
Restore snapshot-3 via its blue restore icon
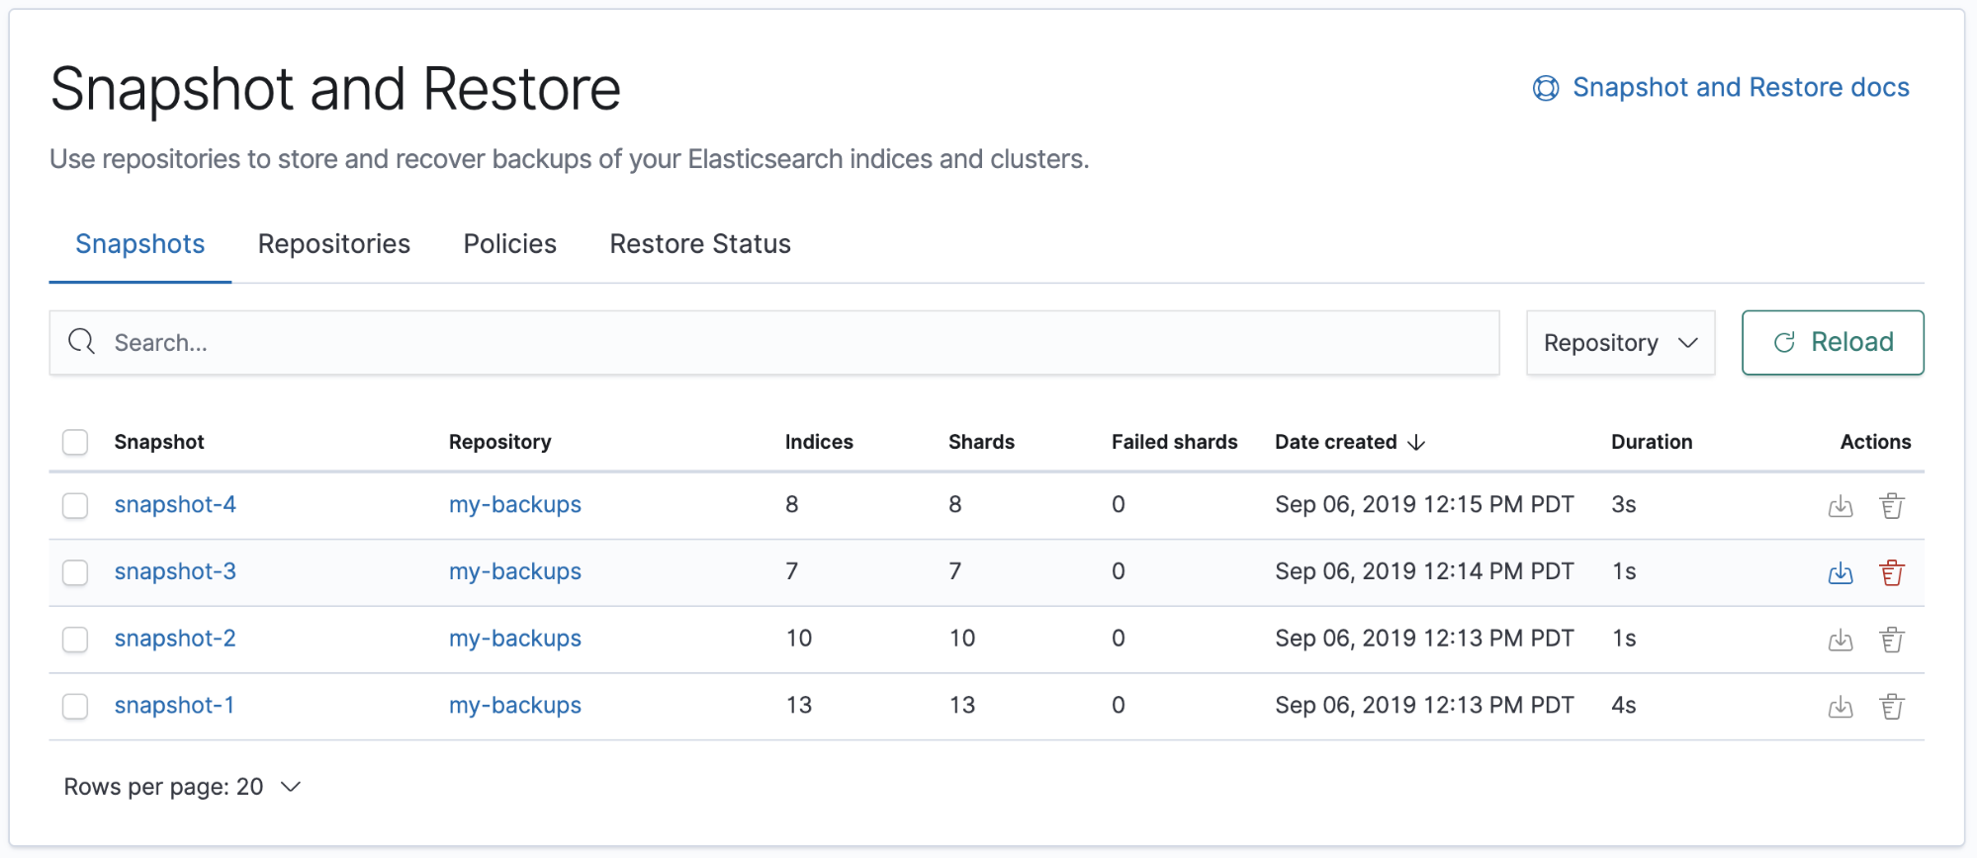click(1840, 573)
